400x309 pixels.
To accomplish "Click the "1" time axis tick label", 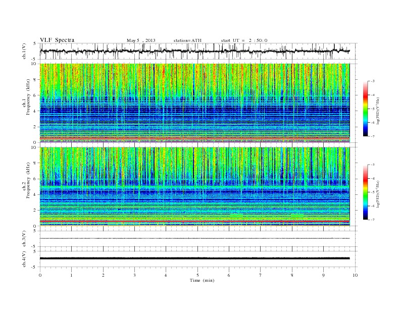I will [x=71, y=275].
